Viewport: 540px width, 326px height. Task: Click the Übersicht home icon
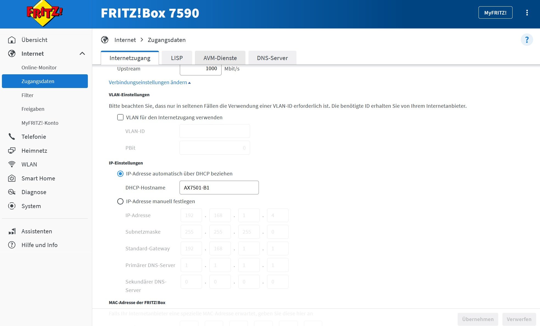click(12, 40)
